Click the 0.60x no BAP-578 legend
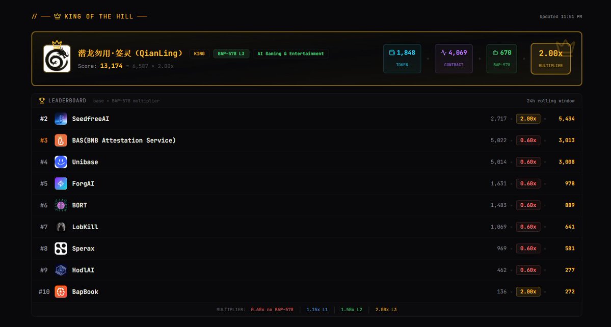Image resolution: width=611 pixels, height=327 pixels. coord(272,310)
